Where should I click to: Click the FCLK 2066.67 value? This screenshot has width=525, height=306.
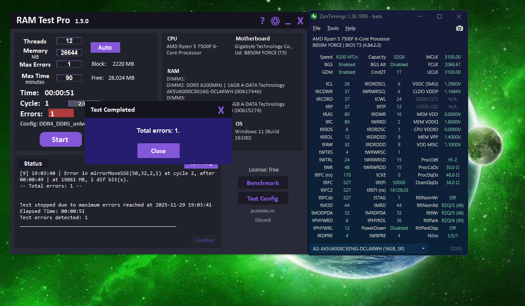452,64
